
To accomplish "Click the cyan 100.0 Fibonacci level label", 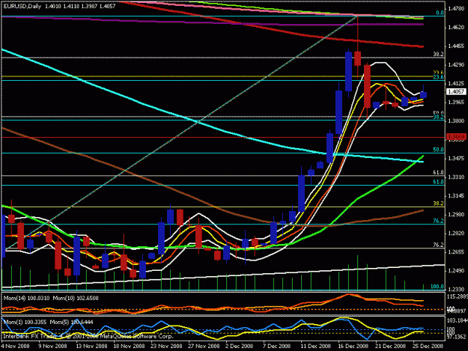I will 437,287.
